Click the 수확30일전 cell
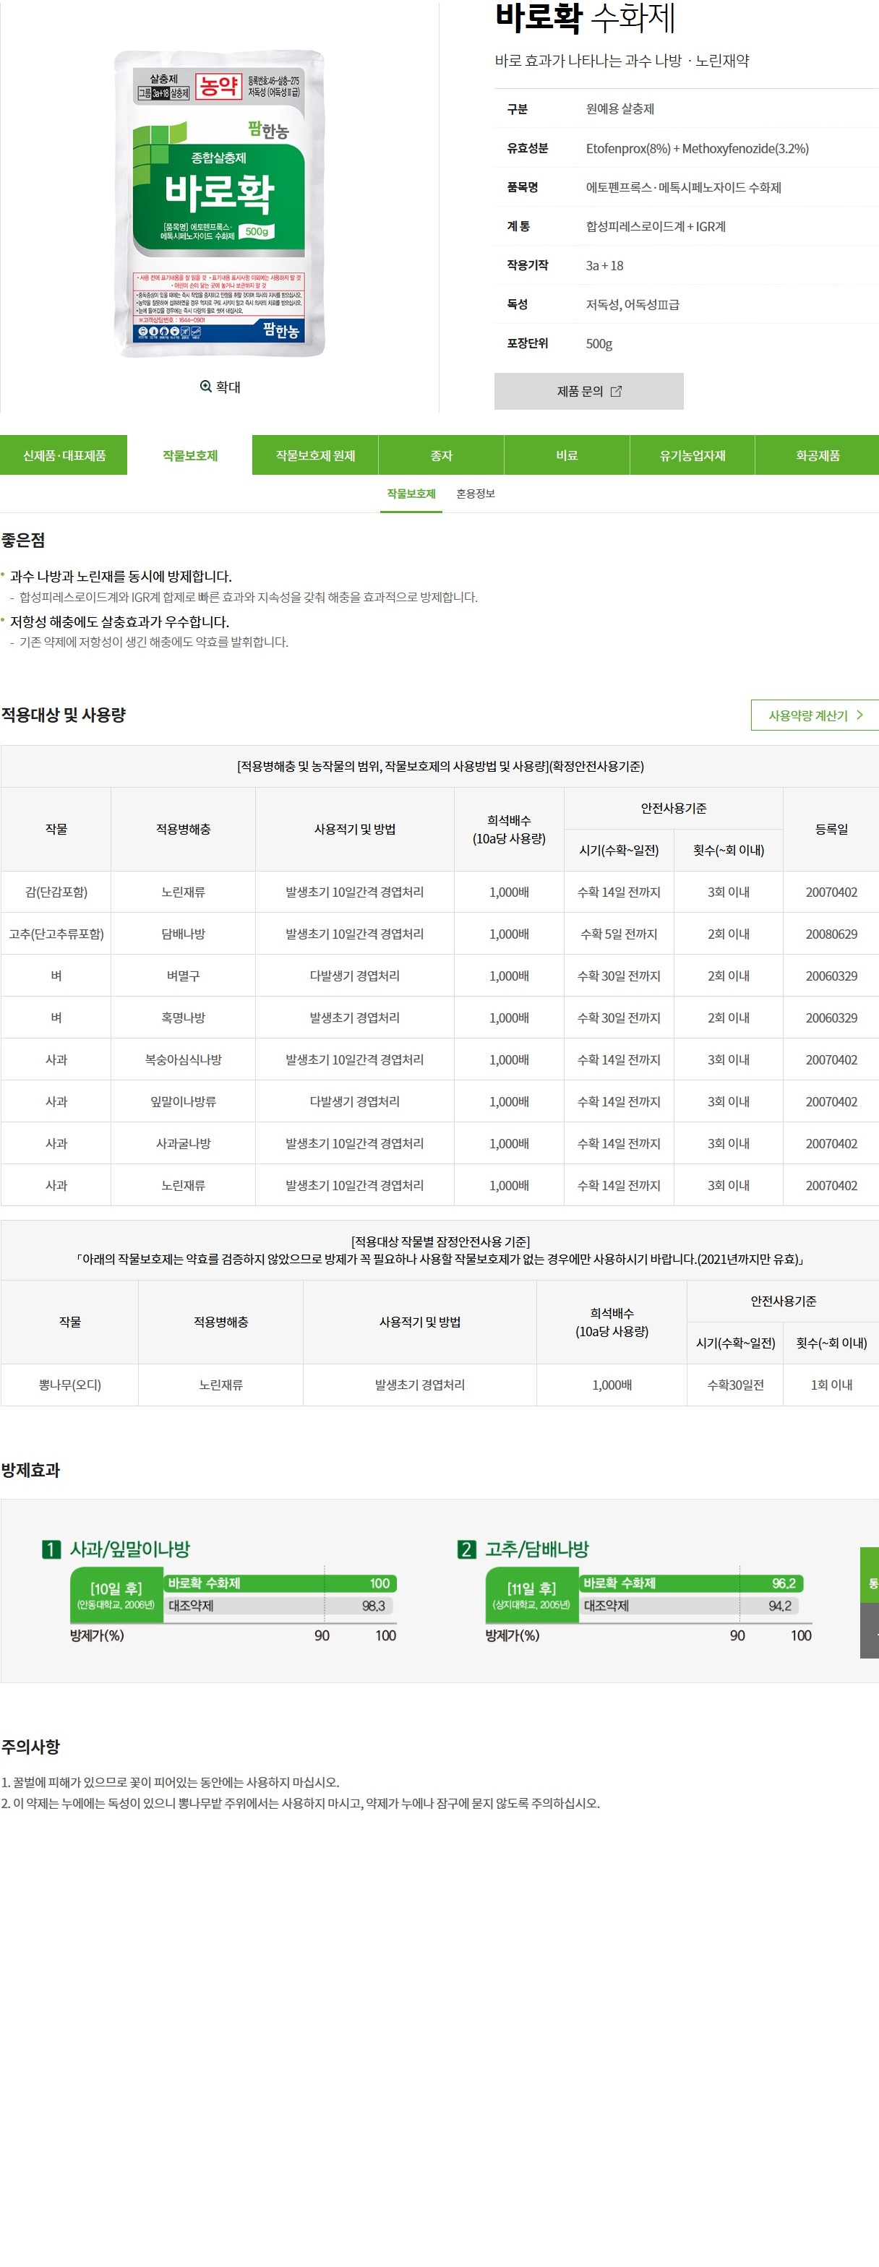 [x=736, y=1385]
